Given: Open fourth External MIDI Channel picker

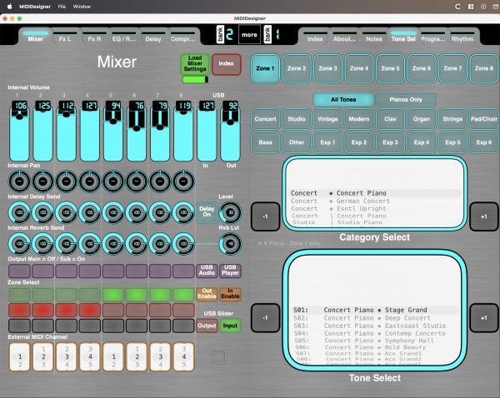Looking at the screenshot, I should pos(90,357).
